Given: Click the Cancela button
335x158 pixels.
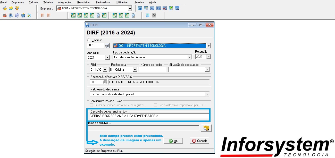Looking at the screenshot, I should 199,141.
